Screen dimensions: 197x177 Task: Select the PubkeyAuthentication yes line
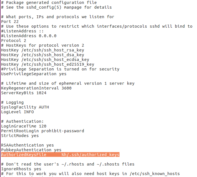31,150
